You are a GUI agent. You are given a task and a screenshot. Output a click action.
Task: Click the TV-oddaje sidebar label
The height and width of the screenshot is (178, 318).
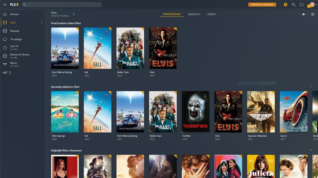16,39
